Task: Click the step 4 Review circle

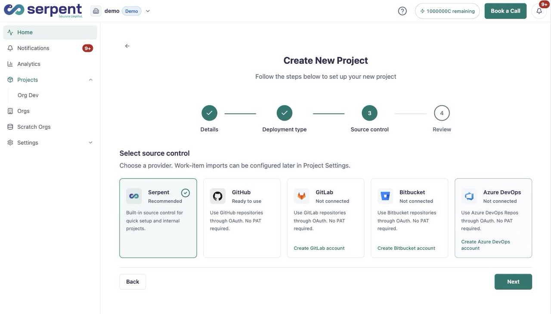Action: pyautogui.click(x=442, y=113)
